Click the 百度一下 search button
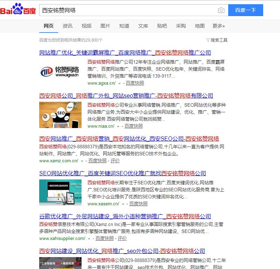This screenshot has height=269, width=280. click(x=245, y=10)
